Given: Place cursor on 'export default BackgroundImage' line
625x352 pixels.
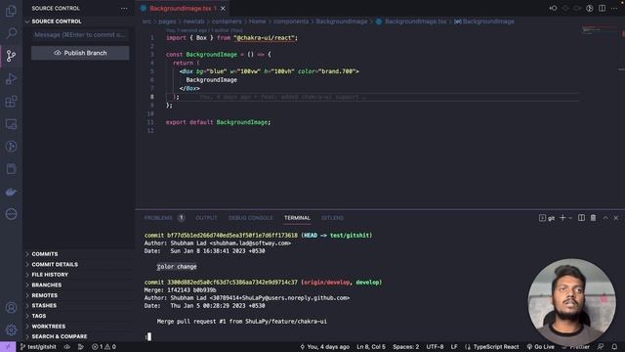Looking at the screenshot, I should pos(218,122).
